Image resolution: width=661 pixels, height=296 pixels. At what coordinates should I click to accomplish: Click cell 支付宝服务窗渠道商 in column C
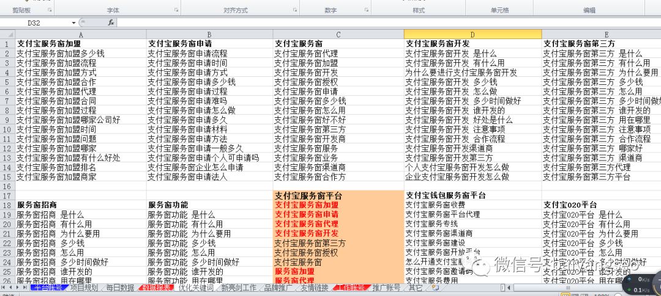pos(338,167)
